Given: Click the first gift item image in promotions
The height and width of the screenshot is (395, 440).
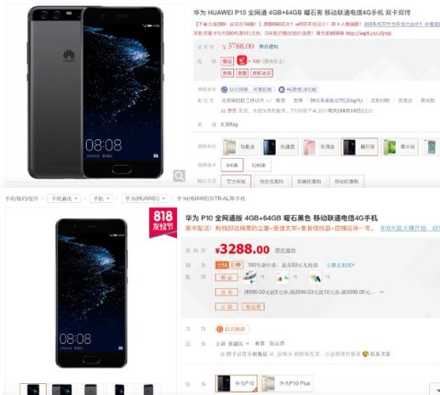Looking at the screenshot, I should pos(249,277).
